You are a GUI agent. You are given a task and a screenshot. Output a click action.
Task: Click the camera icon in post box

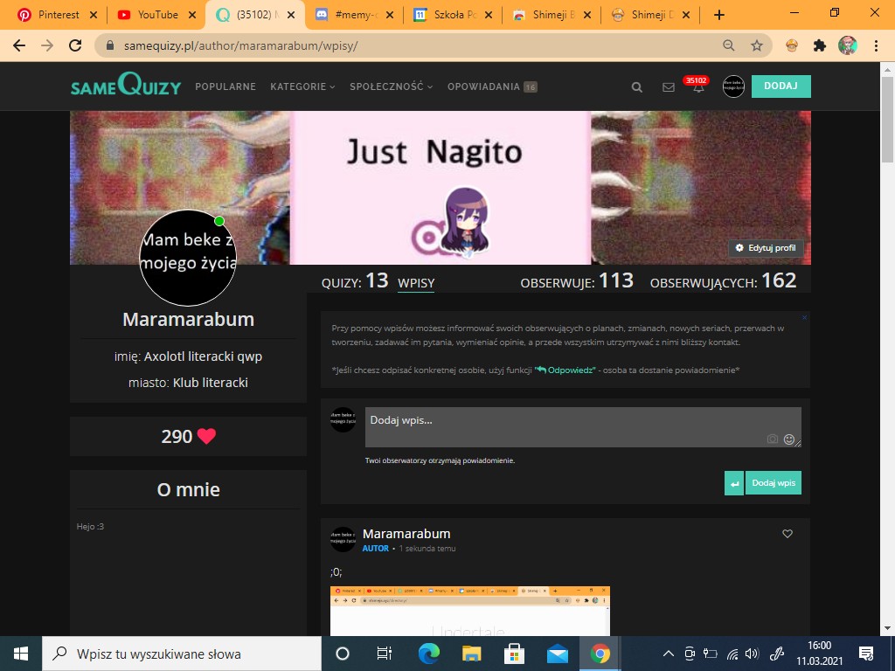coord(772,439)
